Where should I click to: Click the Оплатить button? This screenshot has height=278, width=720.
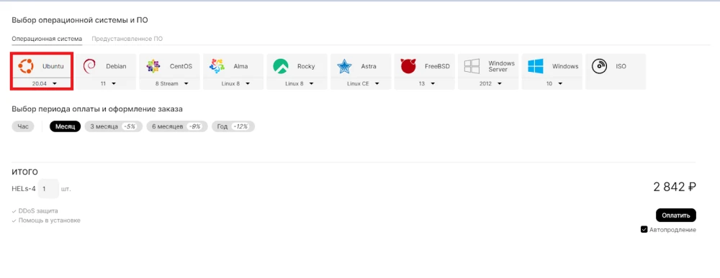pyautogui.click(x=676, y=215)
